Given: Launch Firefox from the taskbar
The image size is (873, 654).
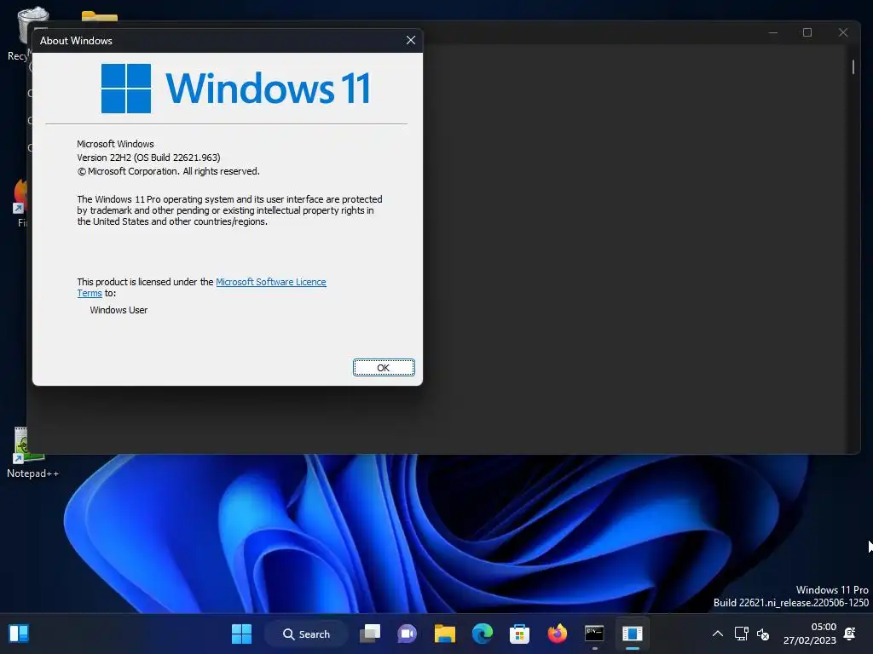Looking at the screenshot, I should 557,634.
